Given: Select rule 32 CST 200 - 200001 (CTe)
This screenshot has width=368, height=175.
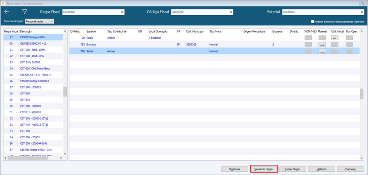Looking at the screenshot, I should coord(33,118).
